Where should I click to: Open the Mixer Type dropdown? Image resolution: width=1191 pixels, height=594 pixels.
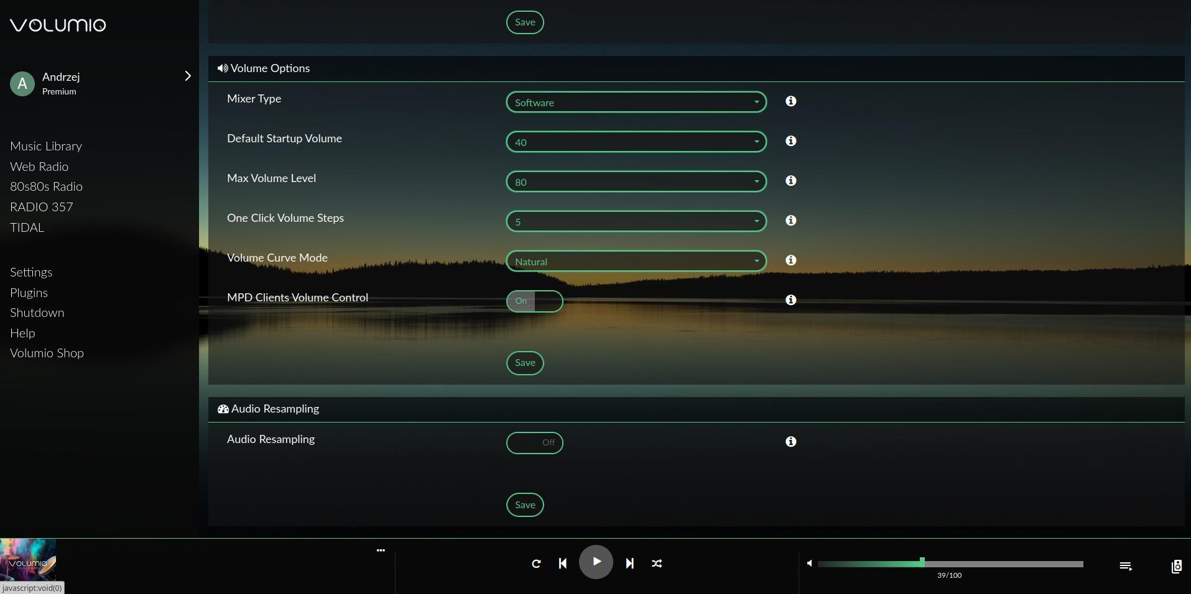[x=636, y=103]
